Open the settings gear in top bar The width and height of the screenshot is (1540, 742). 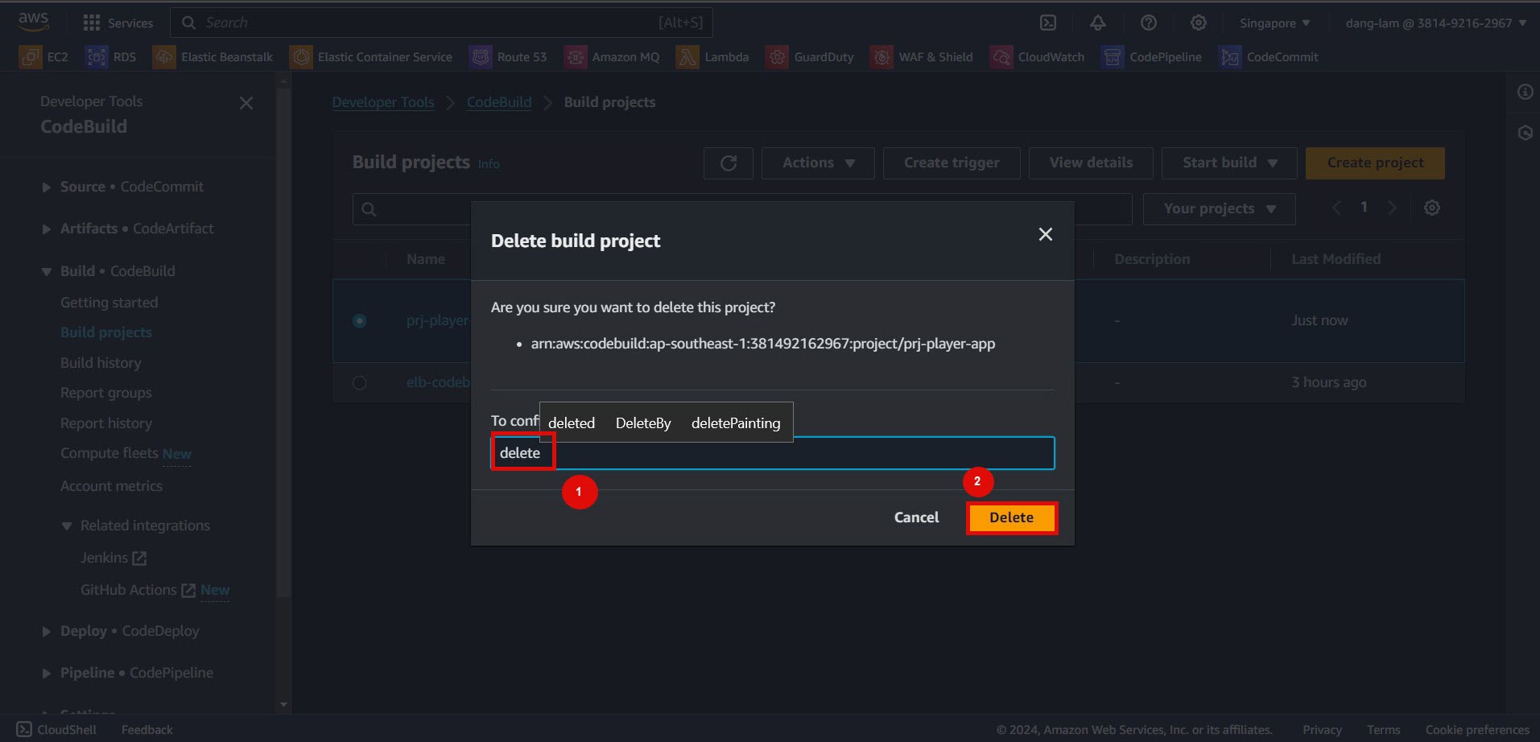point(1199,23)
